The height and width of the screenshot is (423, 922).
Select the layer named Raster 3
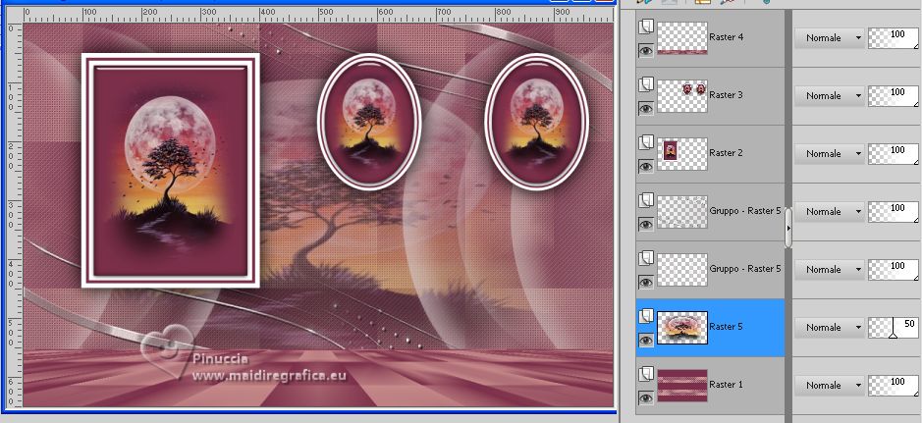click(727, 95)
